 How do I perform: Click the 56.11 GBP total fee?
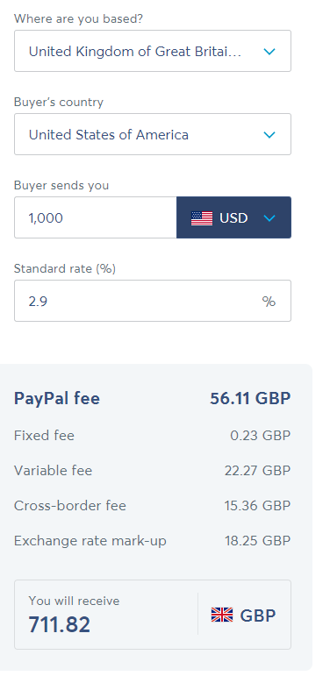pyautogui.click(x=250, y=398)
